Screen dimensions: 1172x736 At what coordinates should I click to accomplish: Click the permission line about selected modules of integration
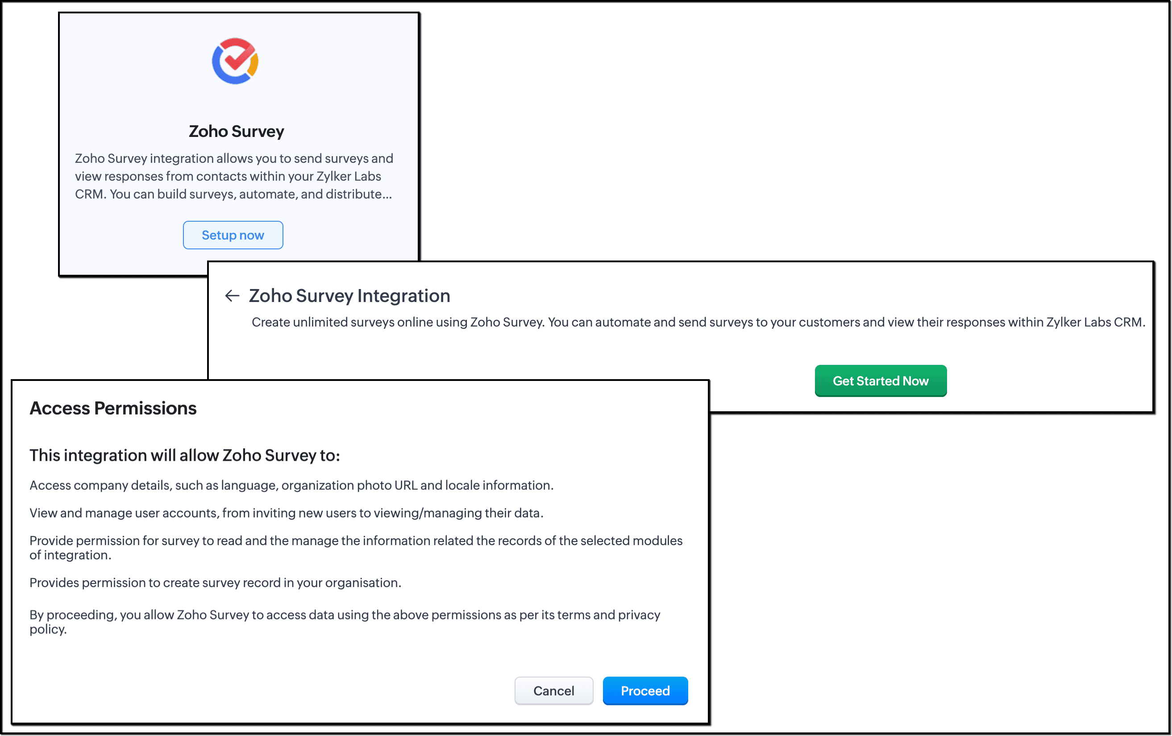(355, 541)
